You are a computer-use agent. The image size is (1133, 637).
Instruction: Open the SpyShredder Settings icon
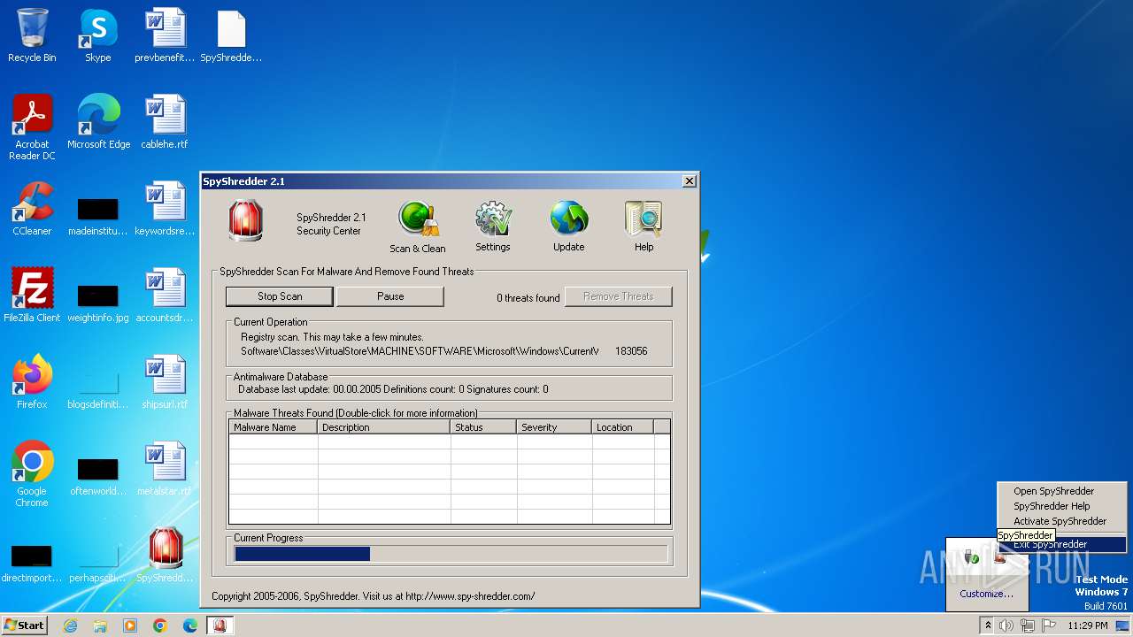point(493,226)
